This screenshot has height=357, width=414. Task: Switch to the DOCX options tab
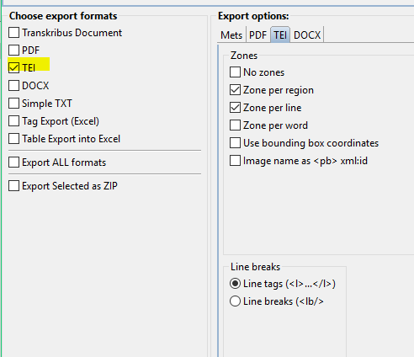pos(307,35)
